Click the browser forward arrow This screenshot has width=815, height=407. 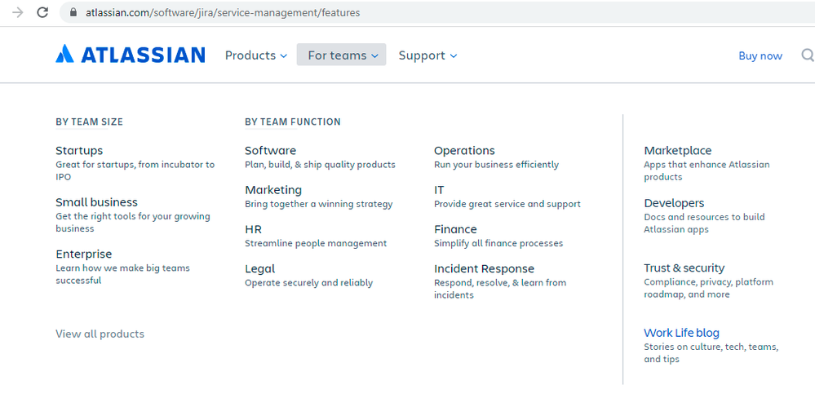(x=18, y=12)
